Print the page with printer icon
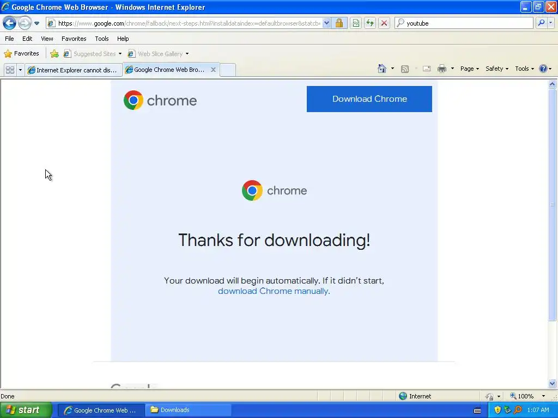Screen dimensions: 558x418 tap(441, 69)
